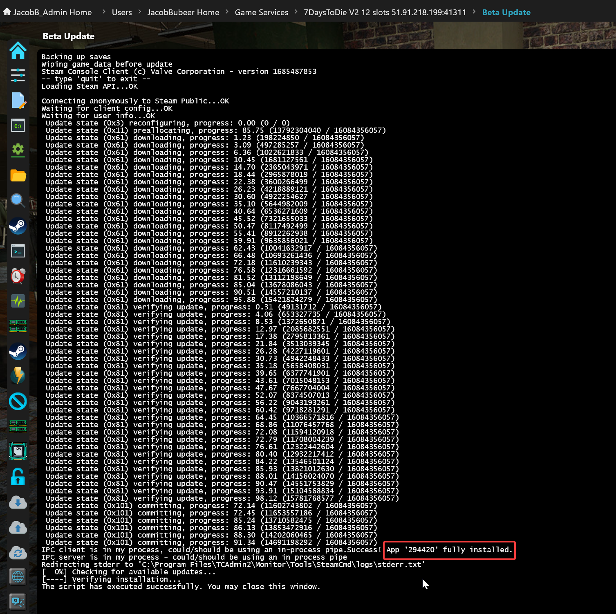Click the cloud upload arrow icon
616x614 pixels.
[x=18, y=527]
